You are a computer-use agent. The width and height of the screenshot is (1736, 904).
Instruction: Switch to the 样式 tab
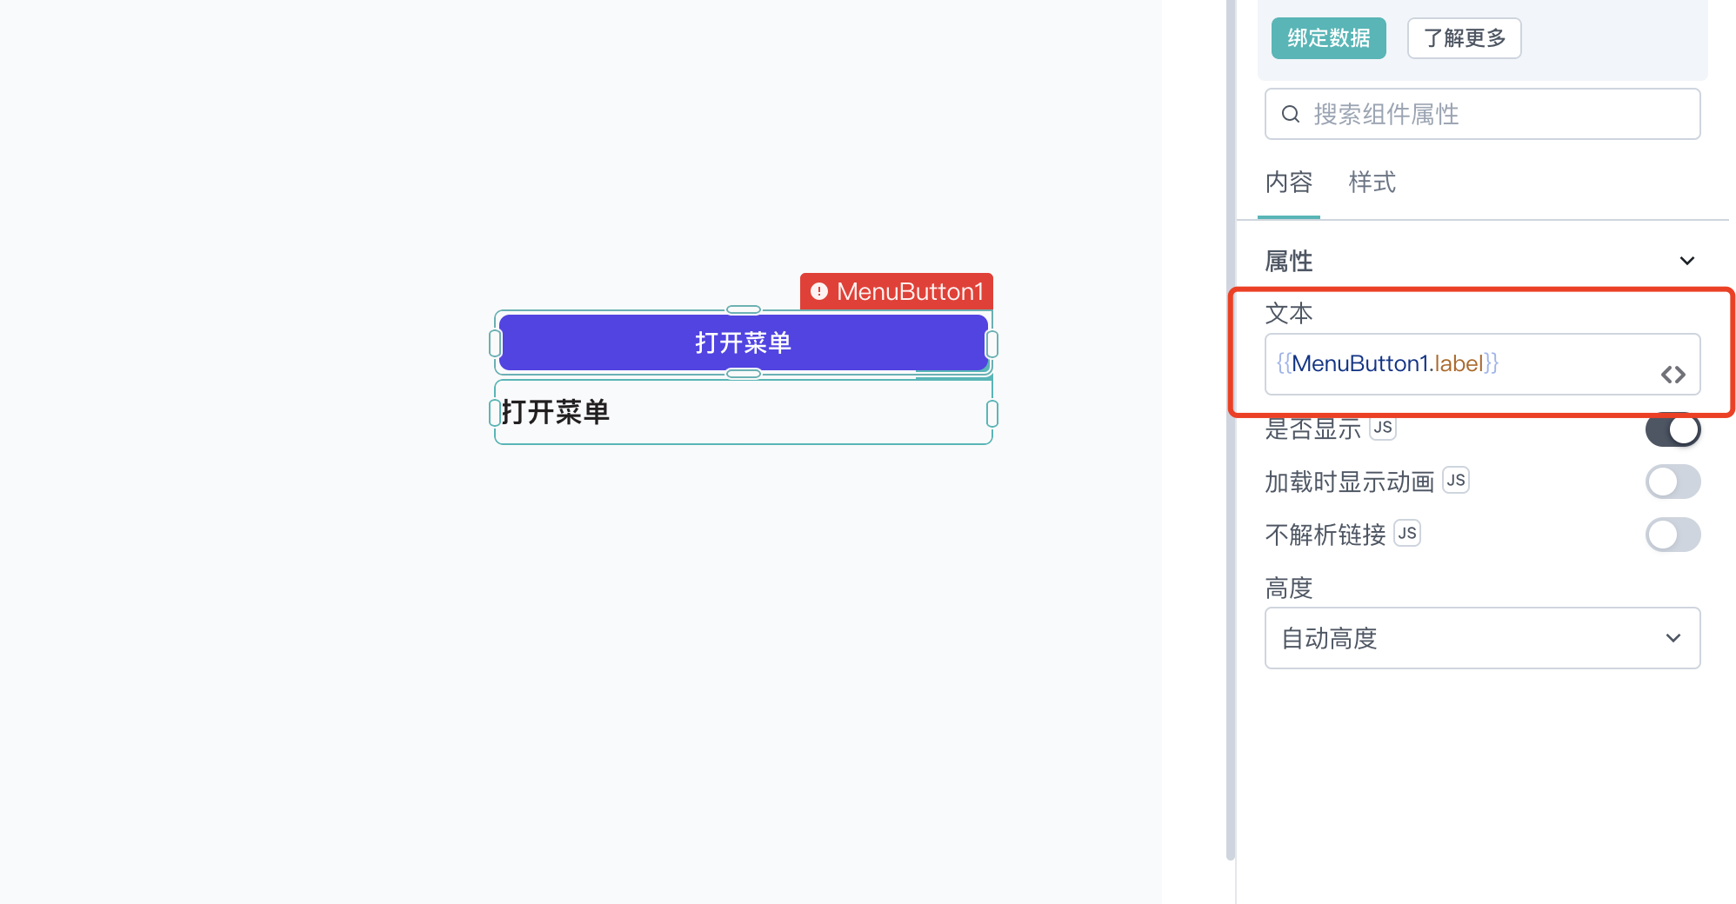click(x=1372, y=183)
